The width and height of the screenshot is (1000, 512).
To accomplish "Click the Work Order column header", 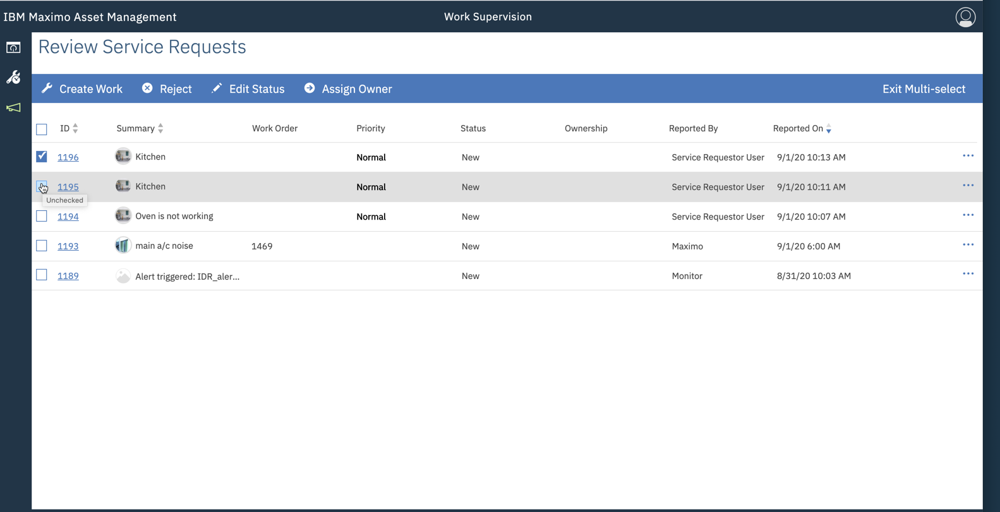I will click(x=275, y=128).
